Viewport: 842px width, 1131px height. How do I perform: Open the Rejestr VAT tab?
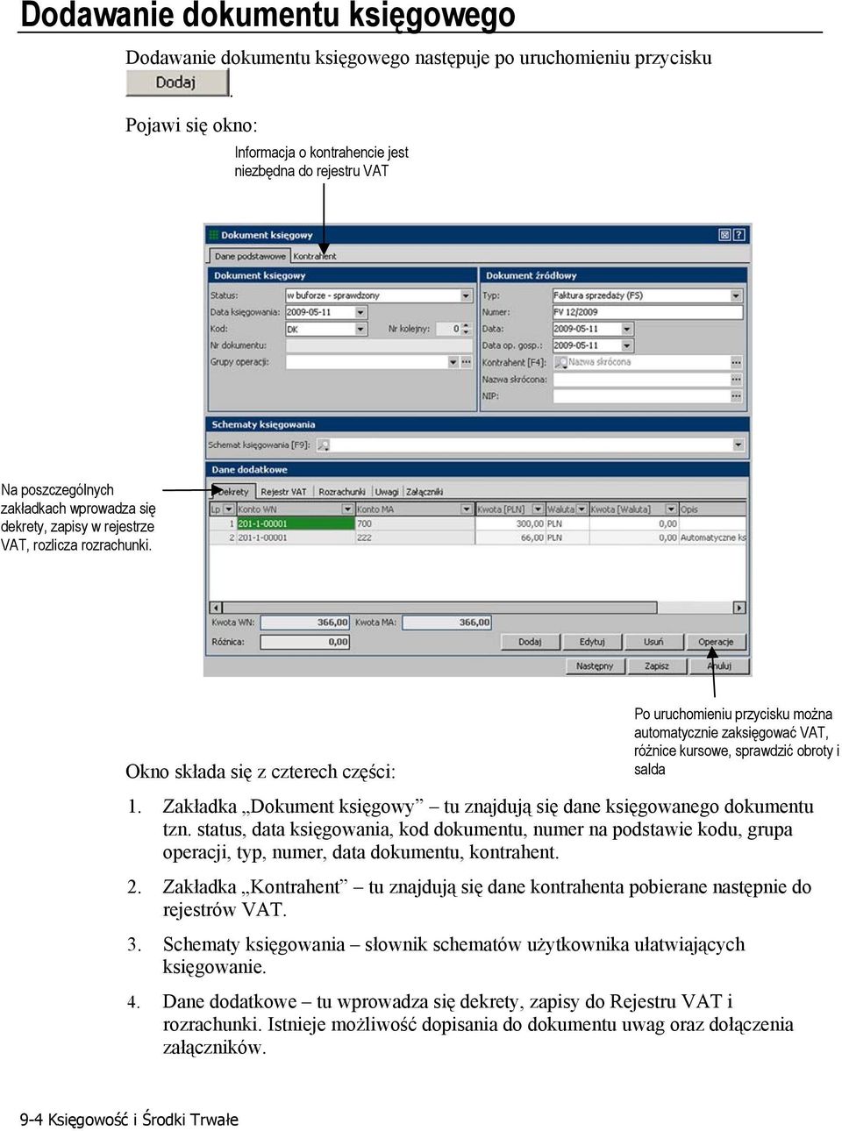pos(283,492)
